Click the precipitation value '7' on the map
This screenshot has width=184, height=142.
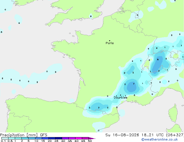tap(134, 84)
